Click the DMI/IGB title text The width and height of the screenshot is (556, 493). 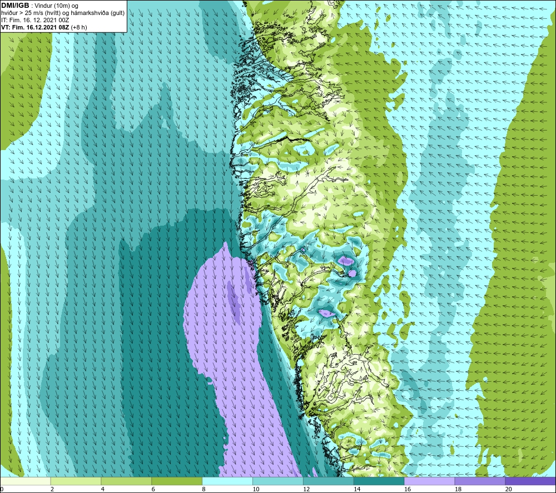pos(15,6)
